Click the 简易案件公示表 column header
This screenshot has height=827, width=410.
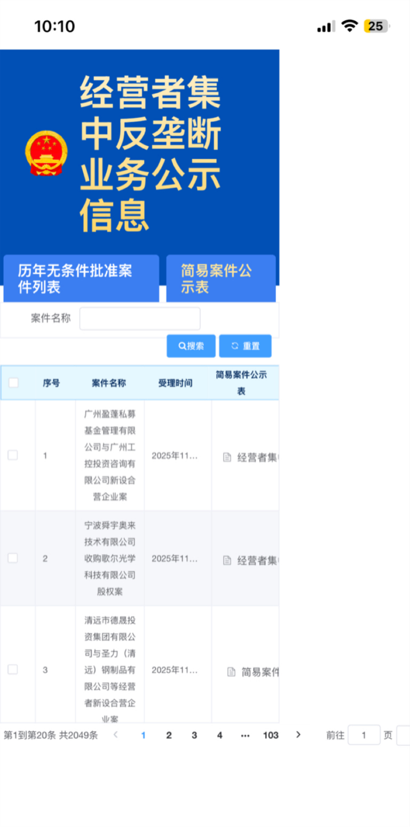pyautogui.click(x=241, y=382)
